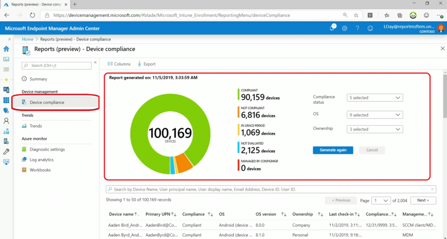Image resolution: width=447 pixels, height=239 pixels.
Task: Open Summary in the side menu
Action: tap(38, 79)
